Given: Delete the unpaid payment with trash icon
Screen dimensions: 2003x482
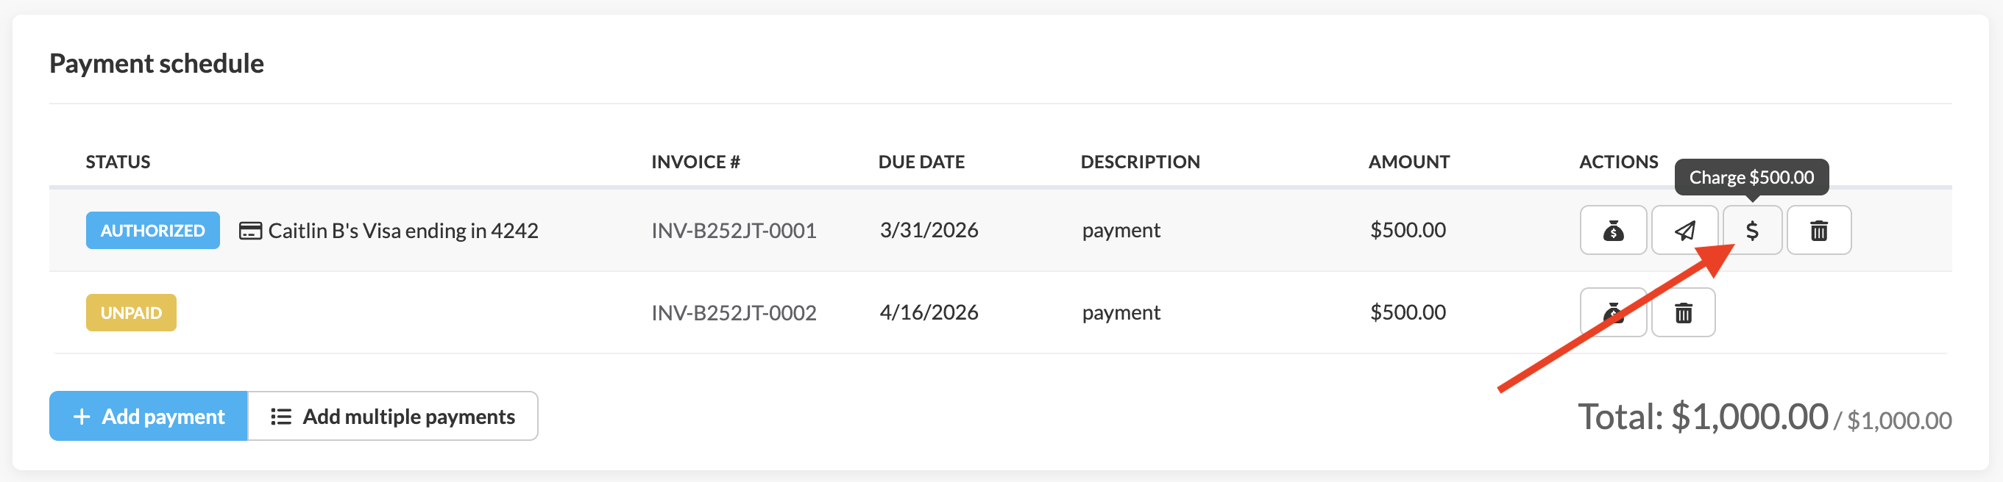Looking at the screenshot, I should [1683, 313].
